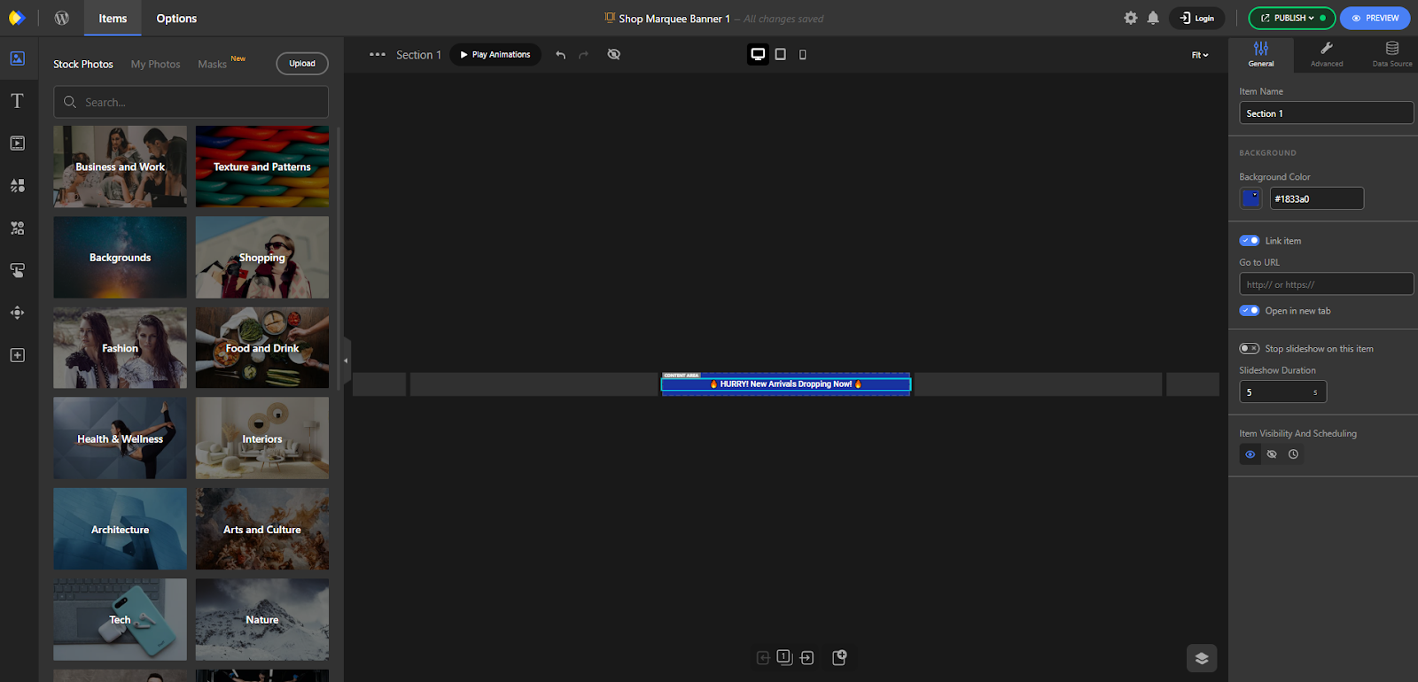
Task: Open the icons and widgets sidebar panel
Action: [x=17, y=229]
